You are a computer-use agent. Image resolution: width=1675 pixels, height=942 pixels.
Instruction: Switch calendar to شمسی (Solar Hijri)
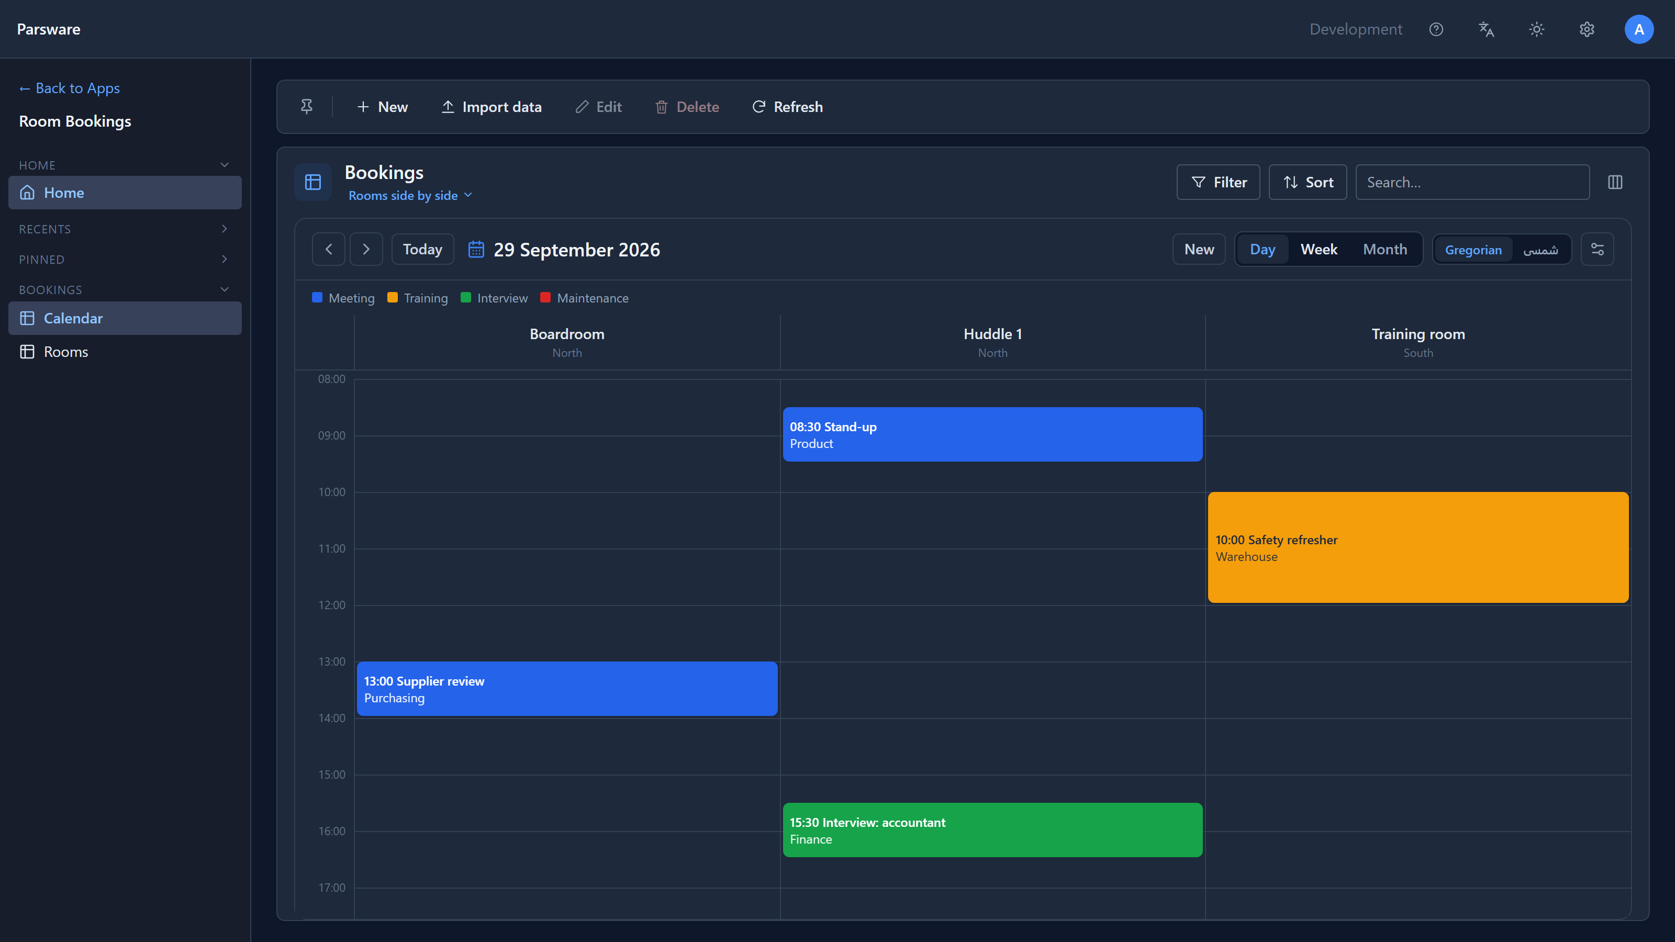(x=1540, y=250)
